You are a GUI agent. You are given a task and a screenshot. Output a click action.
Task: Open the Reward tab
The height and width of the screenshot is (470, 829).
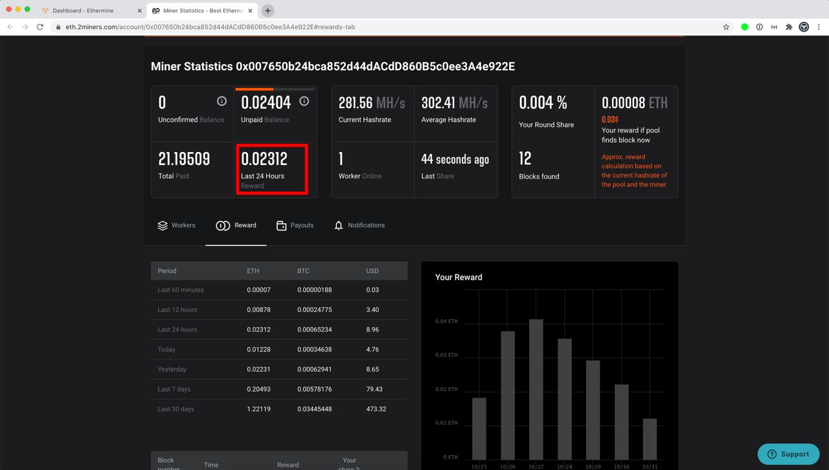click(236, 225)
